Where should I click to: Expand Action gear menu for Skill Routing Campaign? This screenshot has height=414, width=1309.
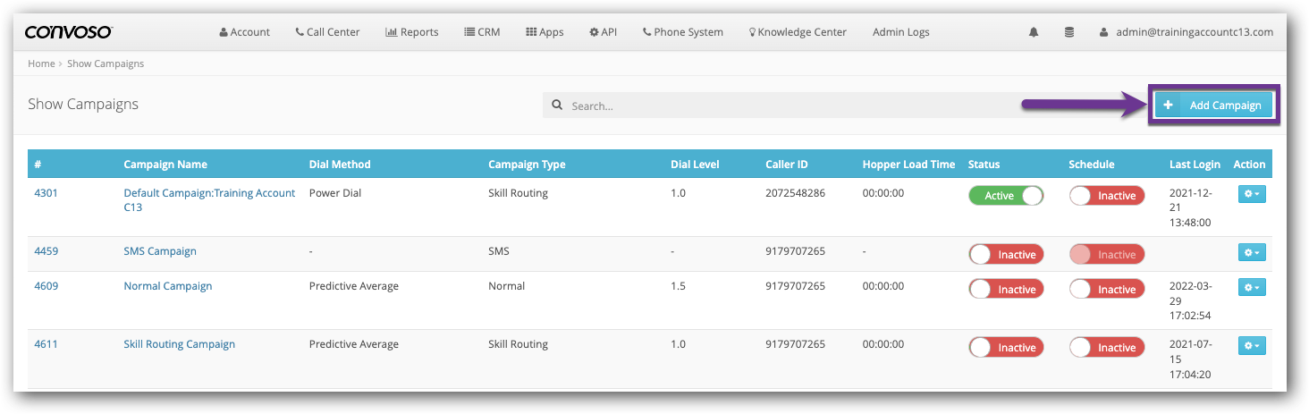pos(1252,345)
